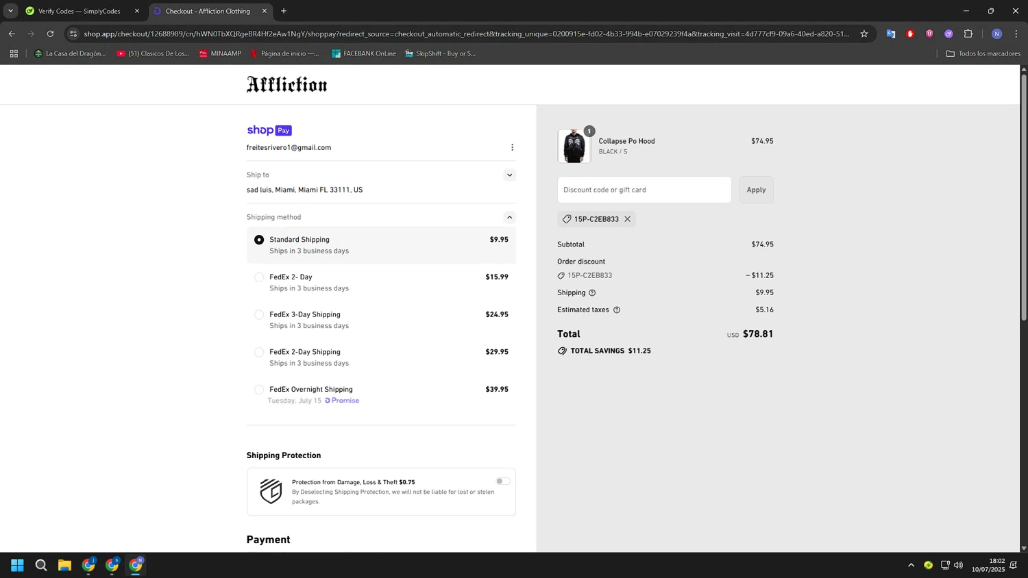Open the Chrome profile avatar

(996, 34)
